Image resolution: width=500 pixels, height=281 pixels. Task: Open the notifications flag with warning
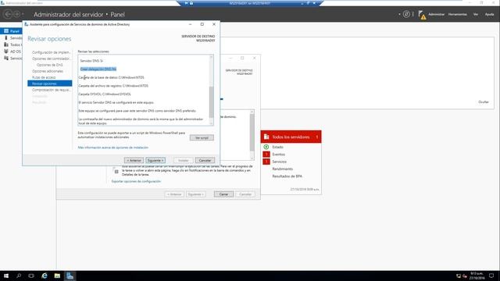422,15
